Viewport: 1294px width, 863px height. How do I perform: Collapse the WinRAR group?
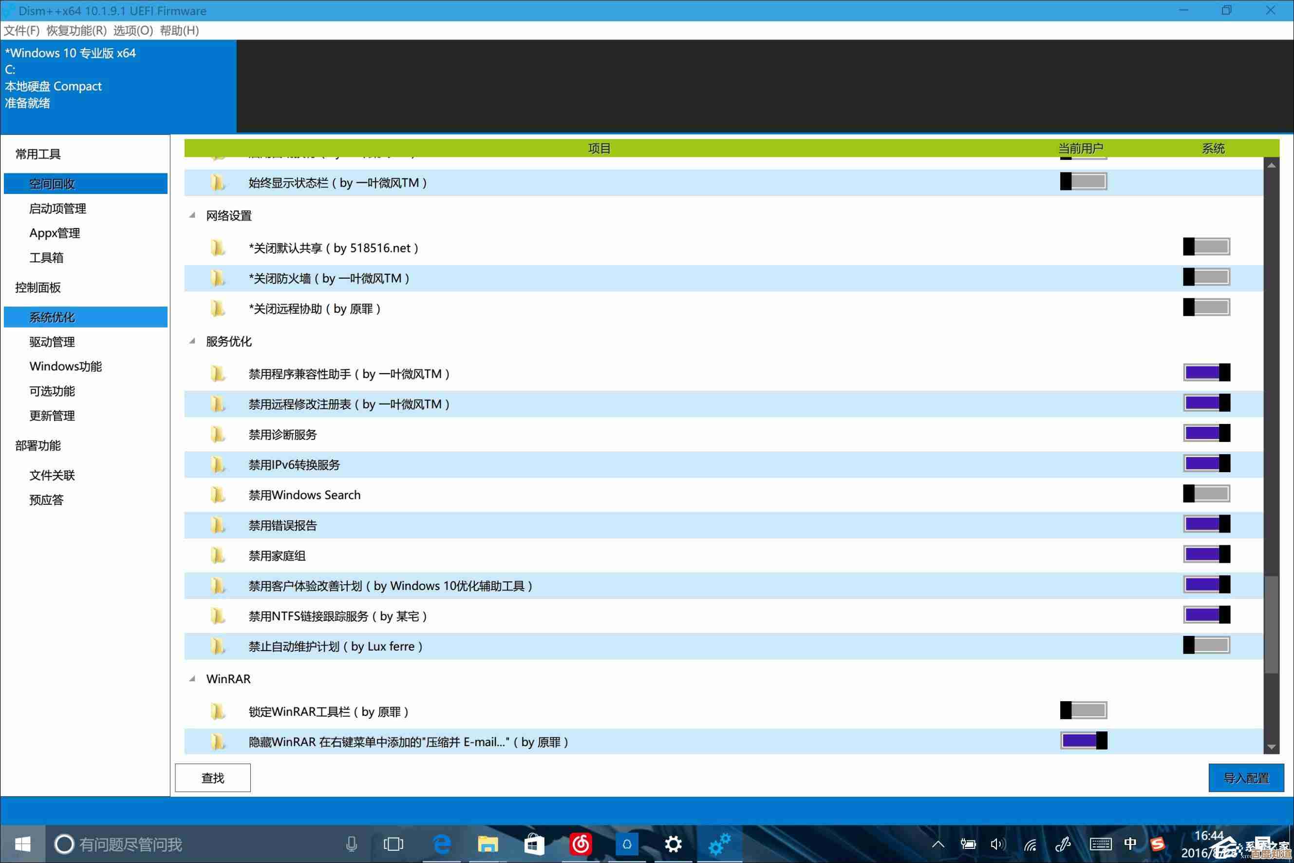coord(192,679)
